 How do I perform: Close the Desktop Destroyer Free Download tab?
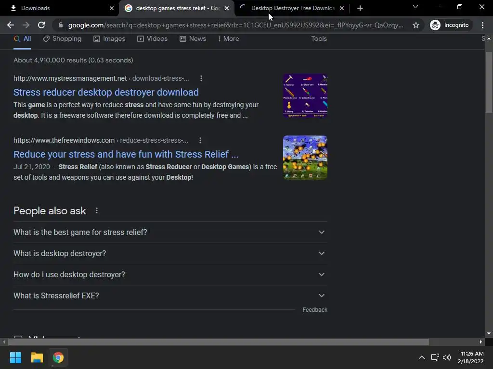pyautogui.click(x=342, y=8)
